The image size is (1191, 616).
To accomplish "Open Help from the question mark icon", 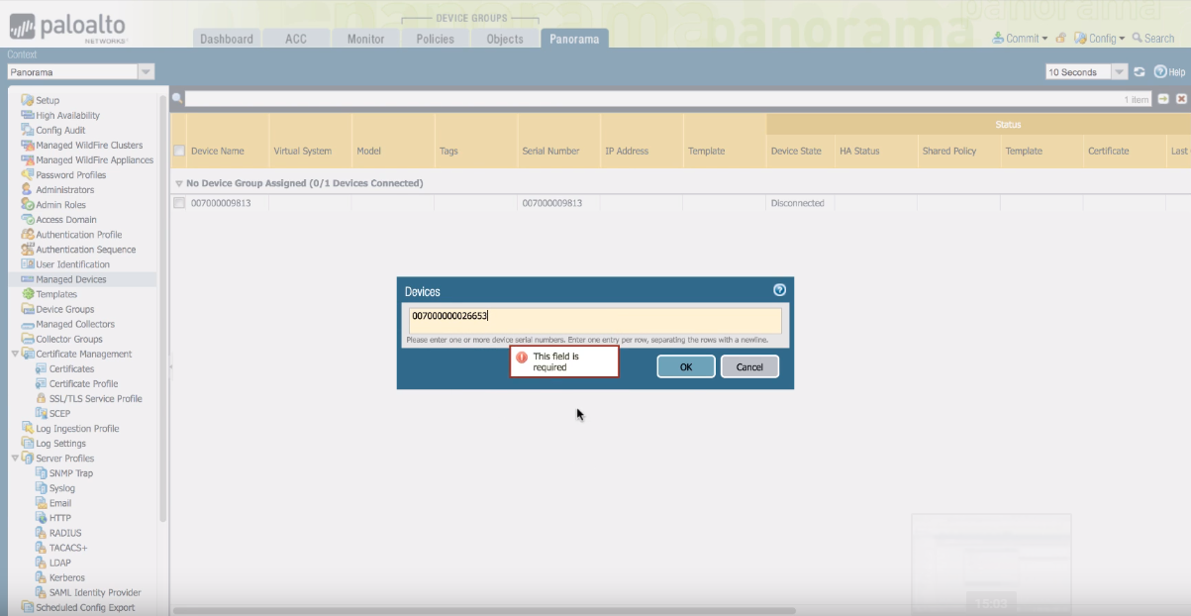I will [x=1160, y=72].
